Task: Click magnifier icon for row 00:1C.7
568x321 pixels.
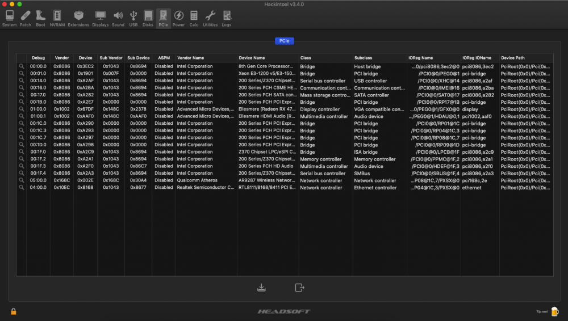Action: (x=22, y=137)
